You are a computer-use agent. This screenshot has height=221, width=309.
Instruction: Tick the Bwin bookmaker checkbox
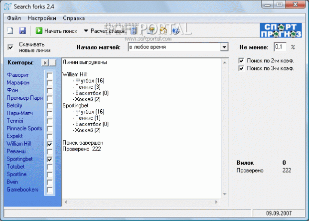point(50,182)
